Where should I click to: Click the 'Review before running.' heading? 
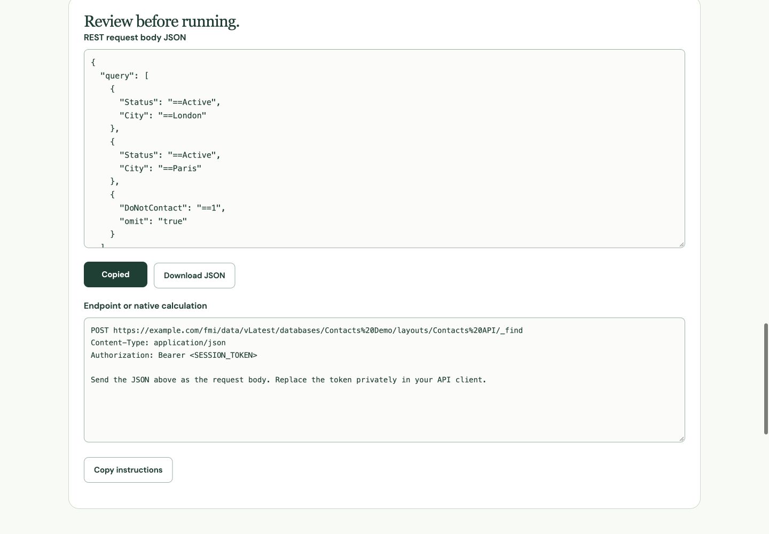tap(162, 21)
